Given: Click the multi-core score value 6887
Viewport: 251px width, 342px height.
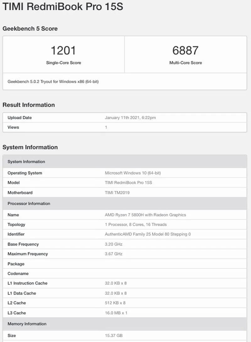Looking at the screenshot, I should (x=185, y=50).
